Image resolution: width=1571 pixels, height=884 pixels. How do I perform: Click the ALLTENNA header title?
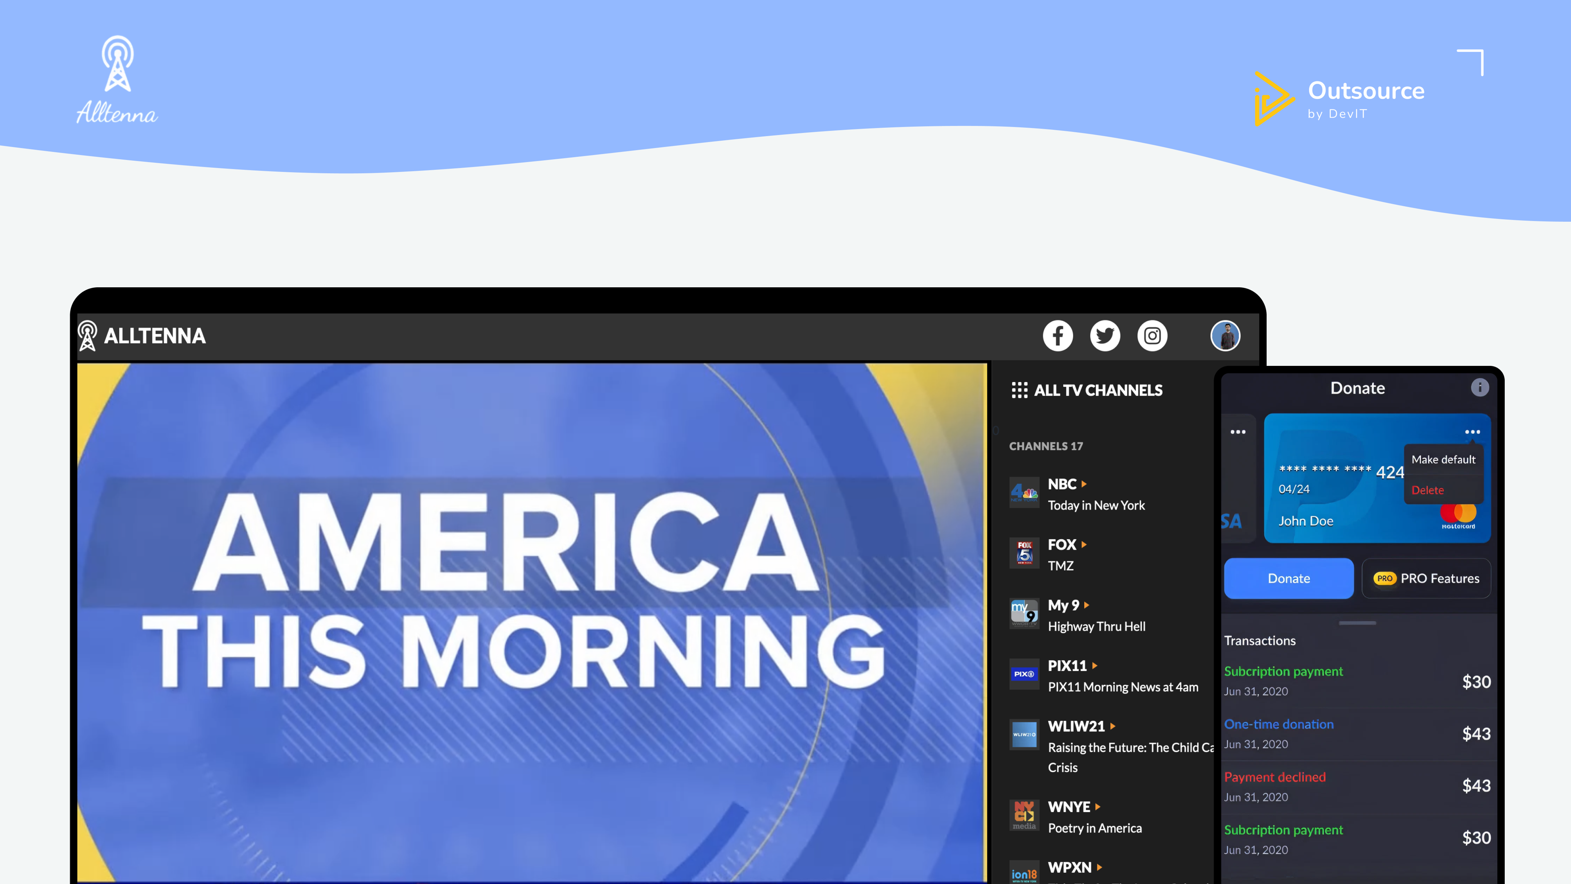[x=154, y=336]
